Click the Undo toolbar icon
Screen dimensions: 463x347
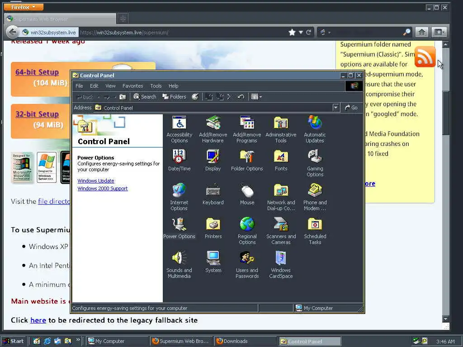click(x=241, y=97)
